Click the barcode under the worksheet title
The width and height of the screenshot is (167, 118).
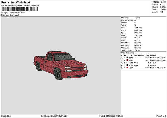pos(20,9)
